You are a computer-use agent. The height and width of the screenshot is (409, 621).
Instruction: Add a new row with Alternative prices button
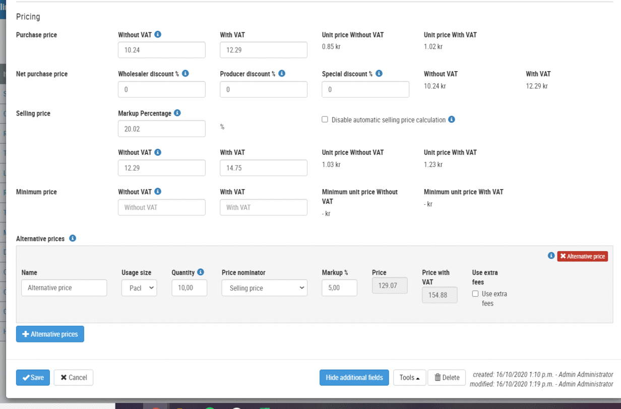50,334
